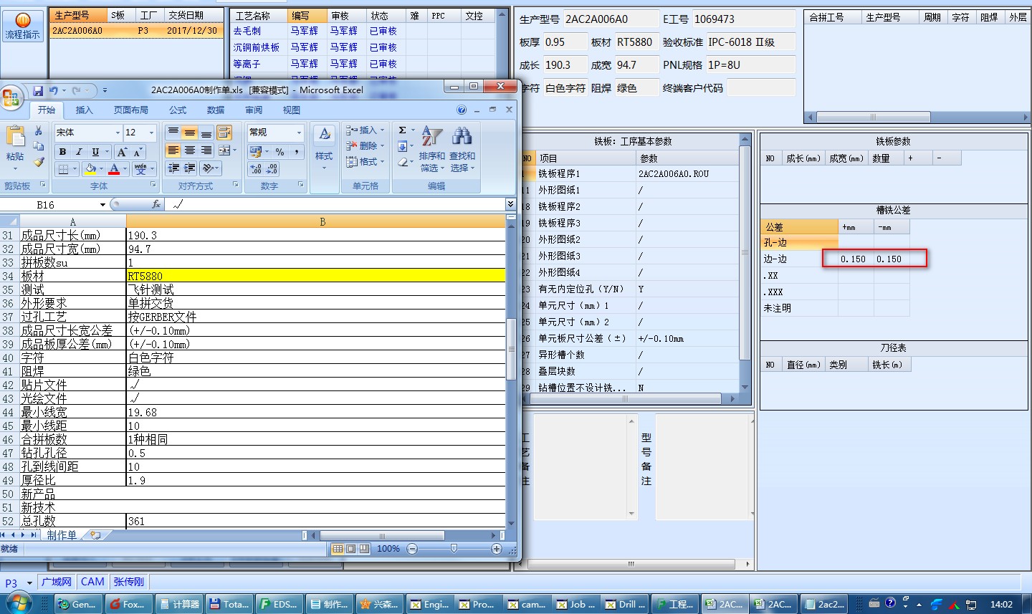Switch to the 视图 ribbon tab
The height and width of the screenshot is (614, 1032).
point(292,110)
